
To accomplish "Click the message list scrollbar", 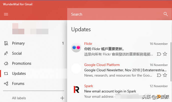I will pyautogui.click(x=171, y=62).
